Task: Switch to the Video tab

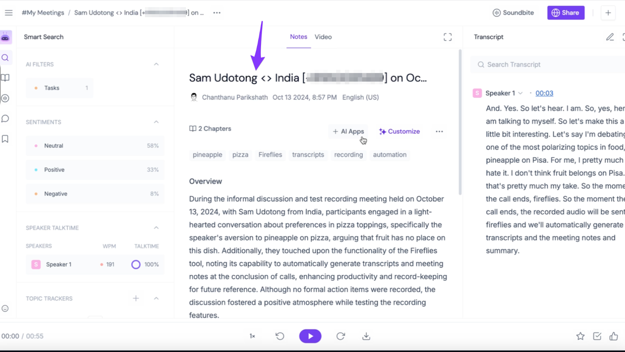Action: coord(323,37)
